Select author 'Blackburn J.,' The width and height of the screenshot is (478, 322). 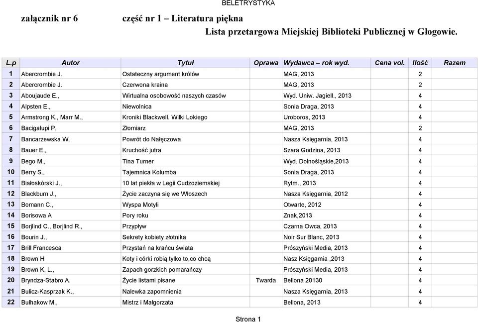point(39,194)
